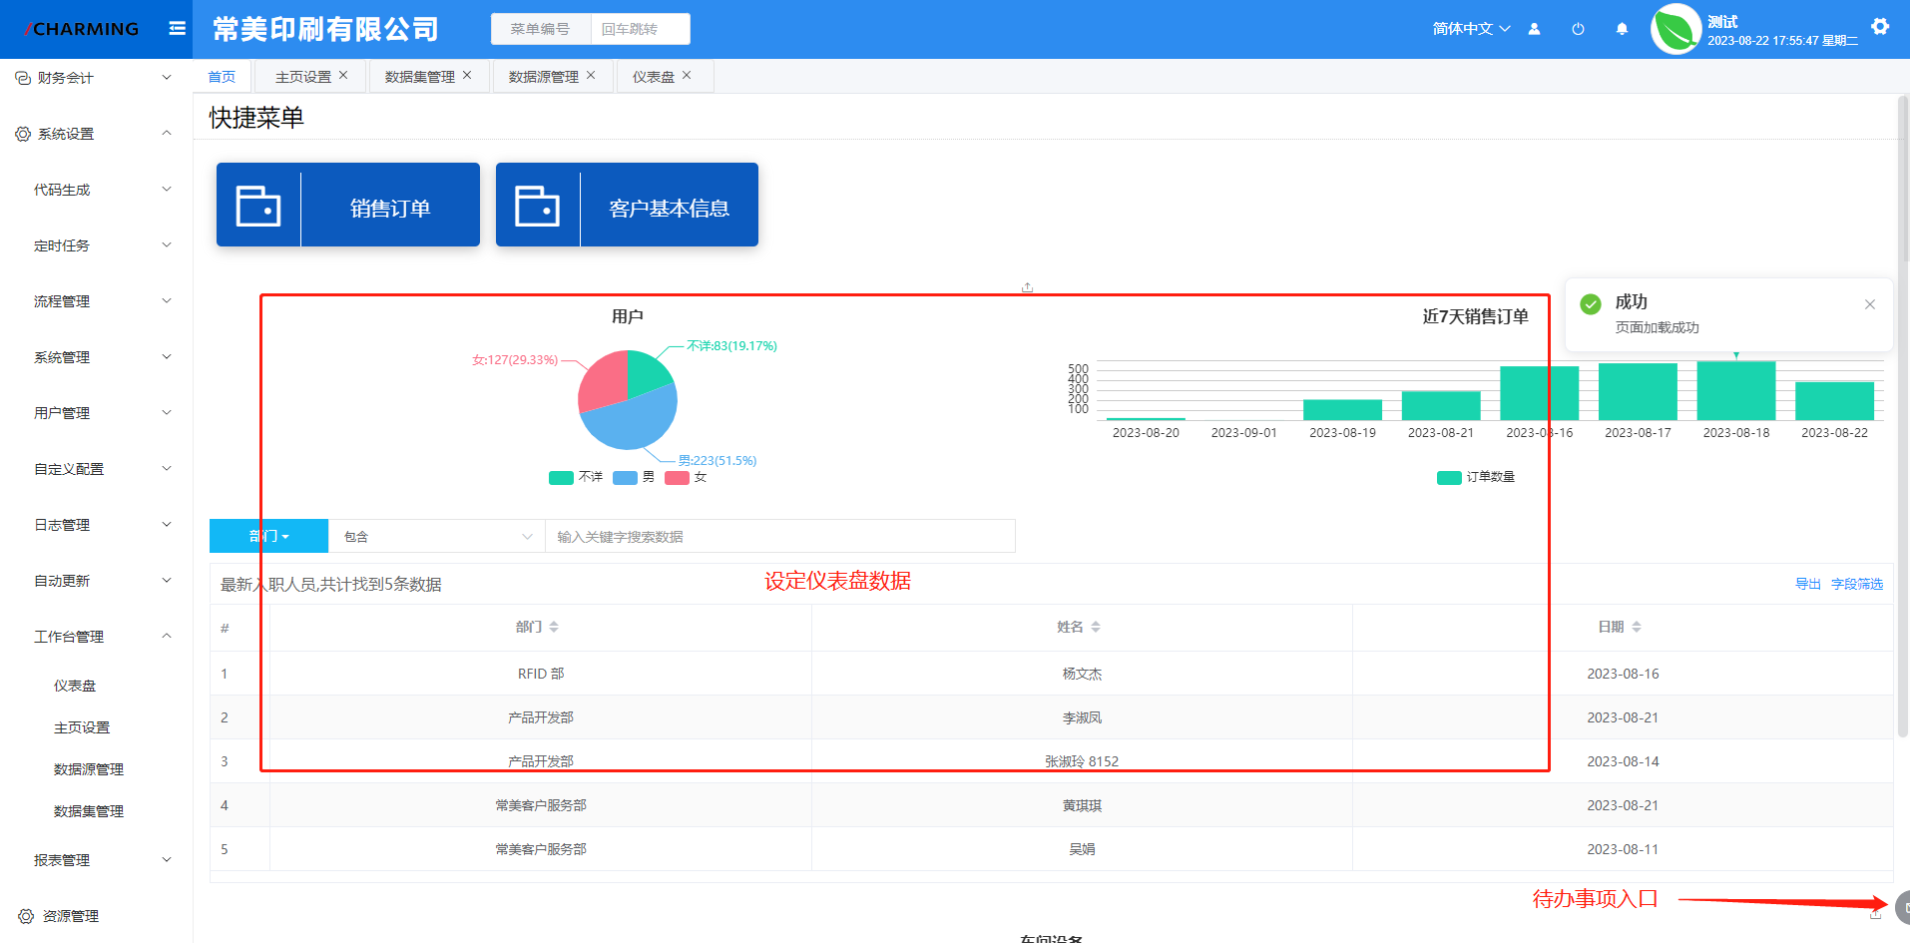The height and width of the screenshot is (943, 1910).
Task: Click the 2023-08-18 bar in sales chart
Action: [x=1736, y=390]
